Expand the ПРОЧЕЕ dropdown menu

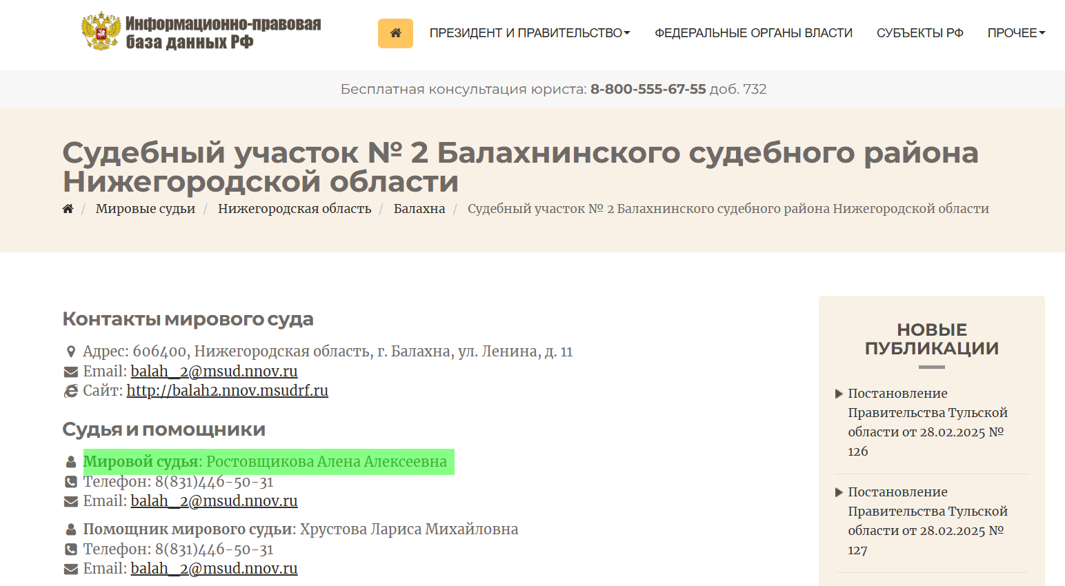click(1015, 32)
